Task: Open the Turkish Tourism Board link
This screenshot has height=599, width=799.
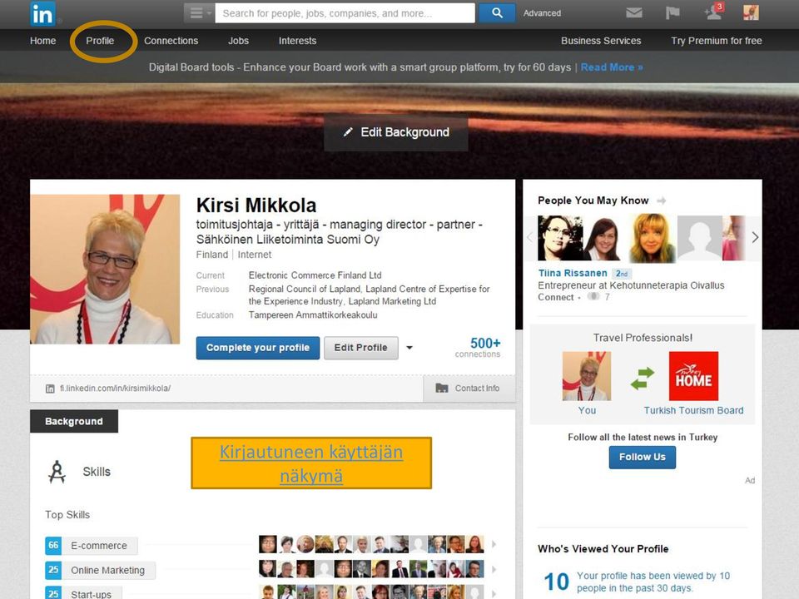Action: pos(693,410)
